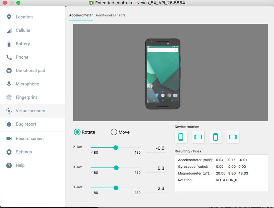
Task: Select Virtual sensors label in sidebar
Action: tap(30, 111)
